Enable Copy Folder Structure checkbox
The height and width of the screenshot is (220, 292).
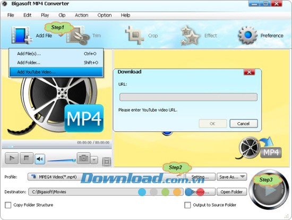(x=8, y=205)
